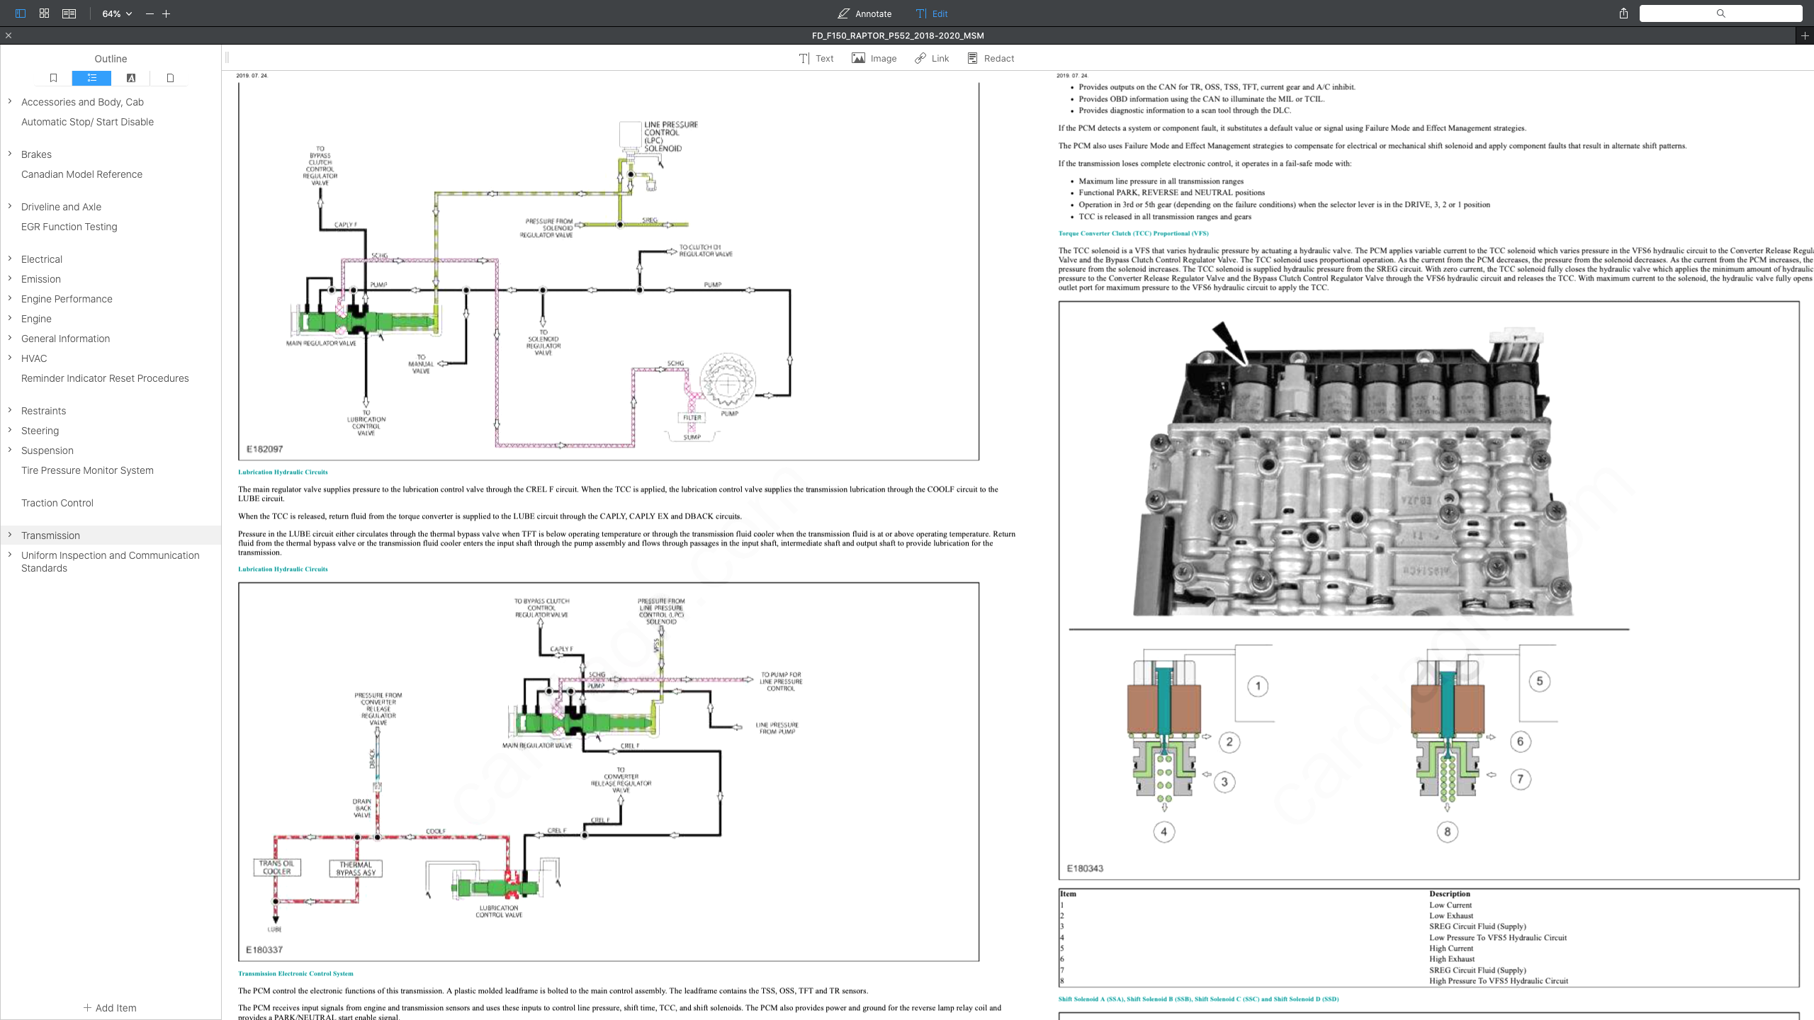
Task: Focus the search field
Action: point(1720,13)
